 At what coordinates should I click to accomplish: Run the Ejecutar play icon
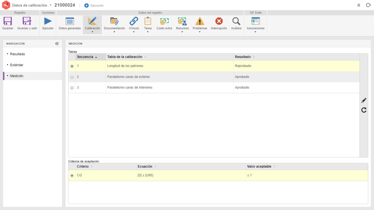click(x=48, y=22)
